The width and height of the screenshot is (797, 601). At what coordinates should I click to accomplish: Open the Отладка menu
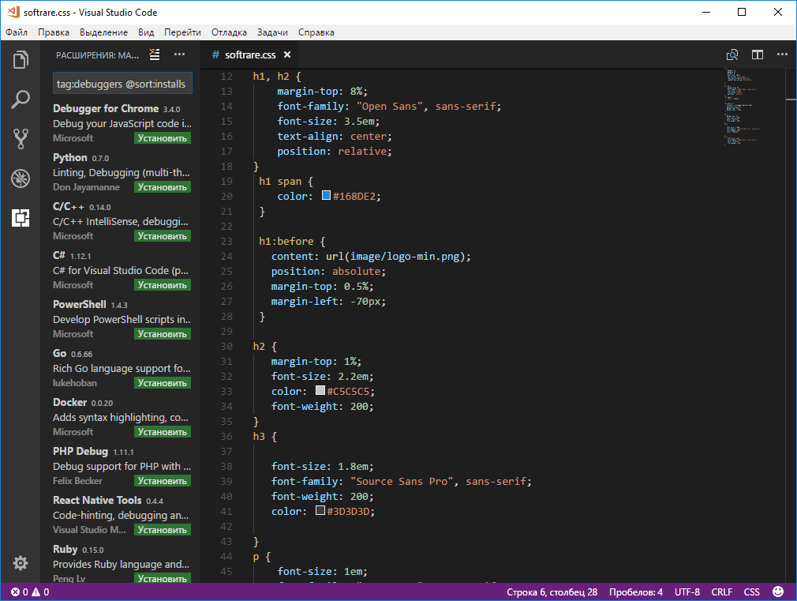click(x=230, y=32)
